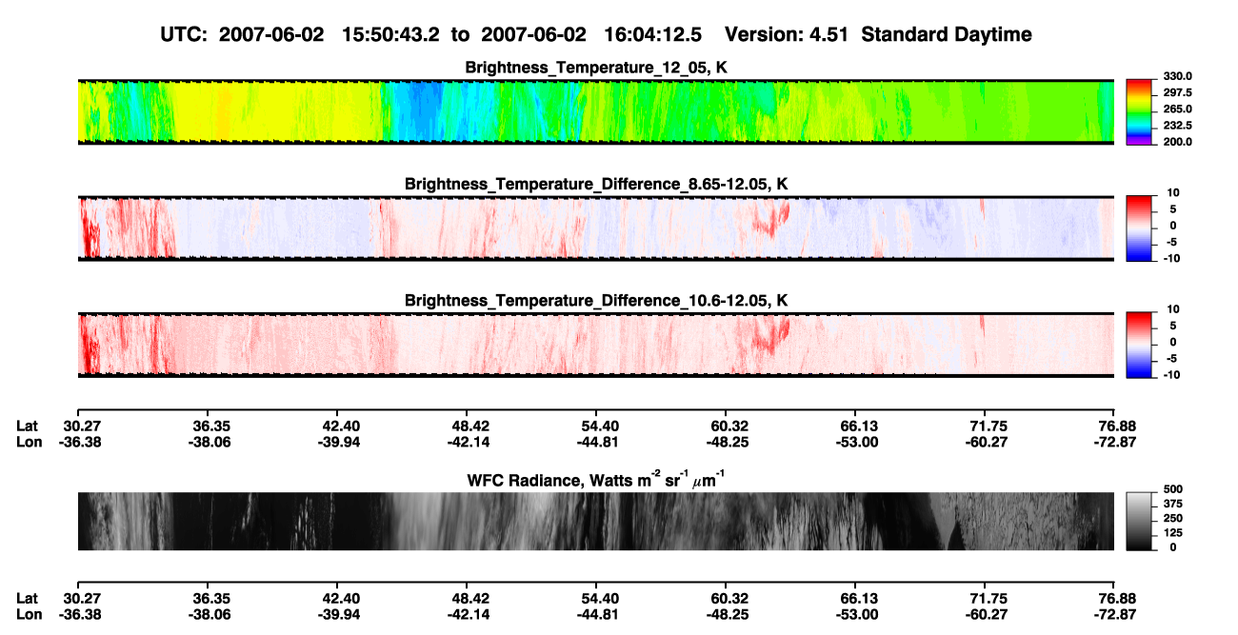Screen dimensions: 1238x635
Task: Click the upper axis latitude label 76.88
Action: pyautogui.click(x=1118, y=426)
